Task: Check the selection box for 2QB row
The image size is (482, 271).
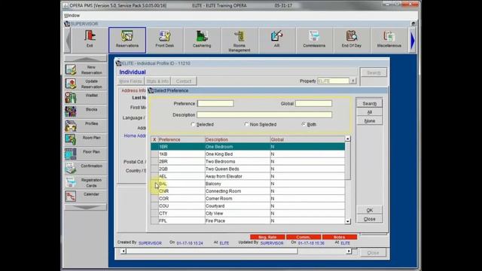Action: pos(154,169)
